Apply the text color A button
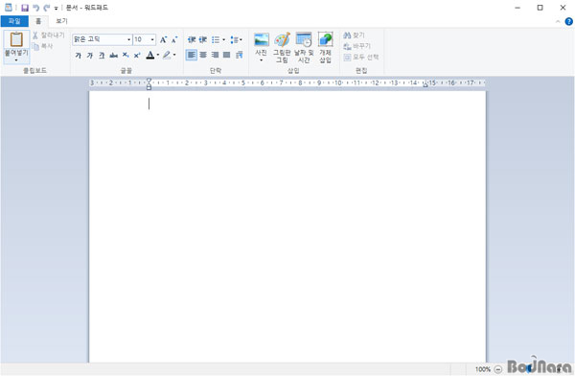The image size is (575, 376). [x=150, y=55]
